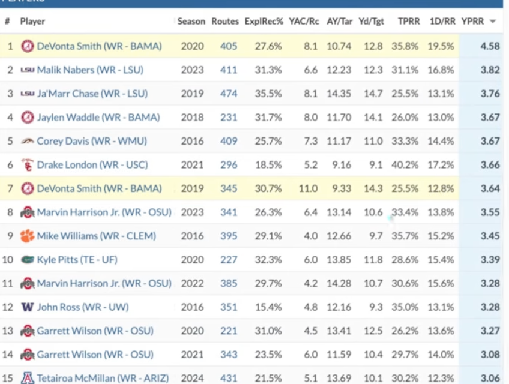Click LSU logo next to Malik Nabers
Viewport: 509px width, 384px height.
tap(27, 70)
